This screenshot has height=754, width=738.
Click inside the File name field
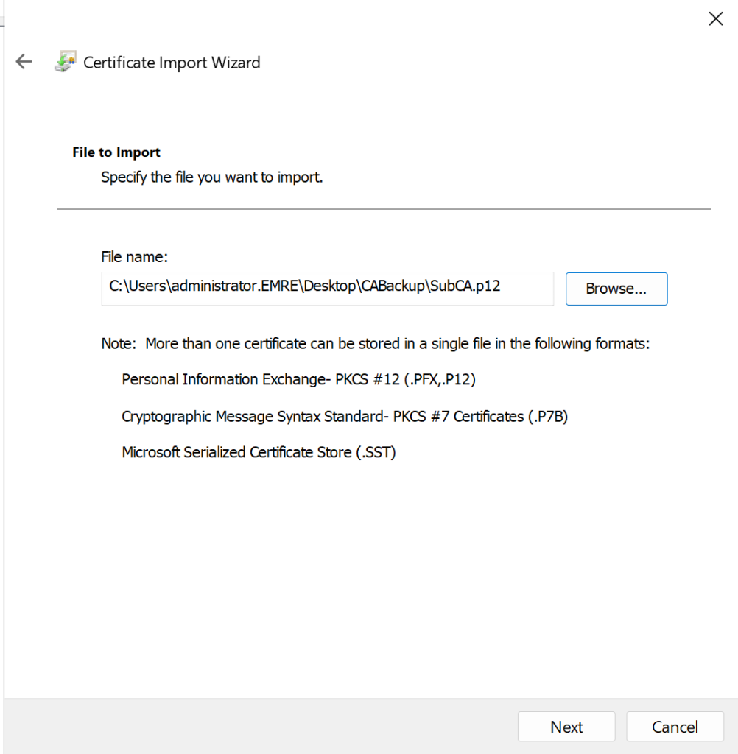(327, 286)
